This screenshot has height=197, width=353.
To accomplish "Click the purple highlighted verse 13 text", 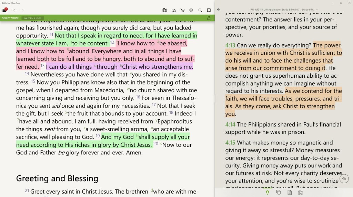I will click(119, 67).
